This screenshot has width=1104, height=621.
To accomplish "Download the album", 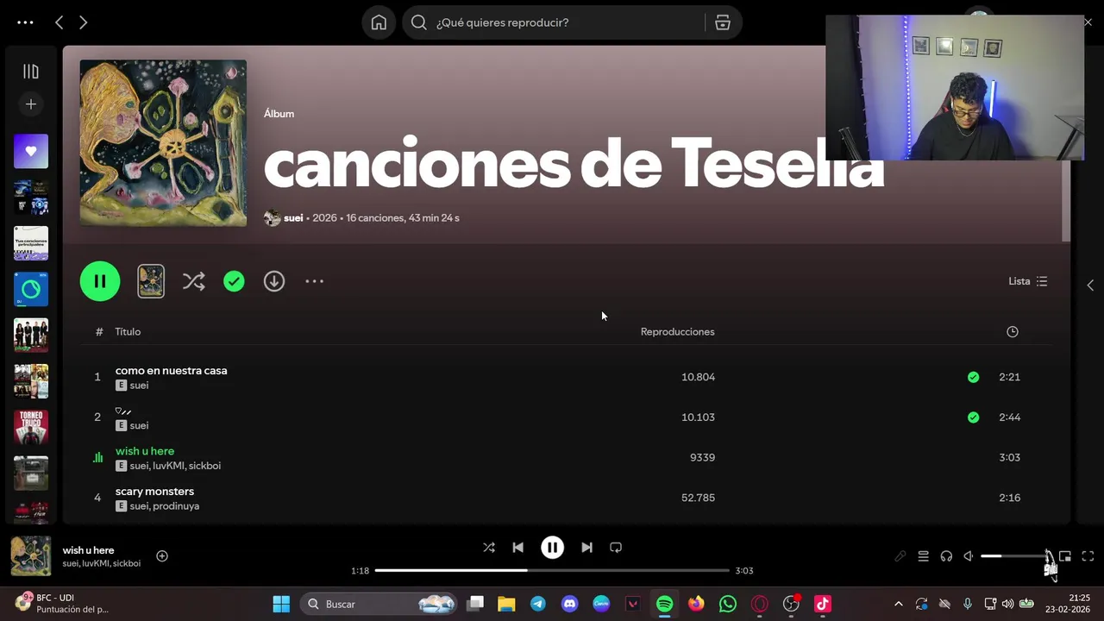I will click(274, 281).
